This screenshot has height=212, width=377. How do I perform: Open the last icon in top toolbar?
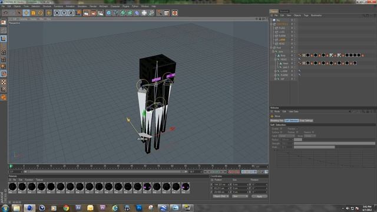175,13
